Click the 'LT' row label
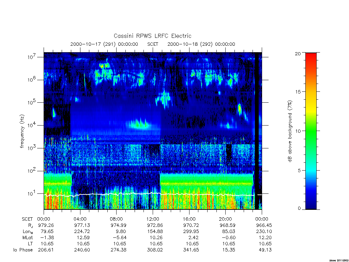 click(x=30, y=244)
